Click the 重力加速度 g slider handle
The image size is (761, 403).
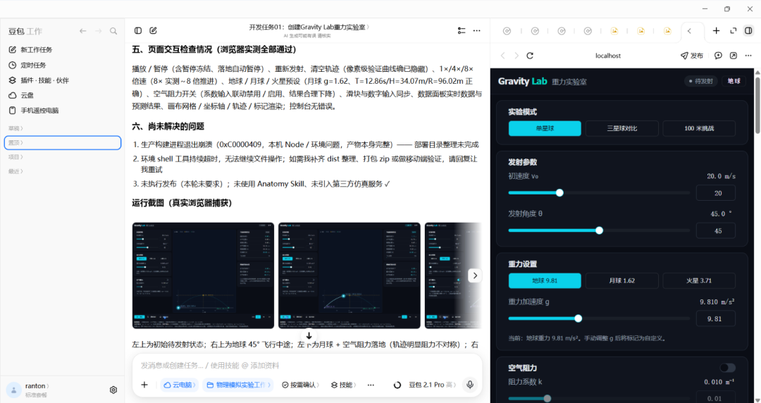click(x=578, y=318)
